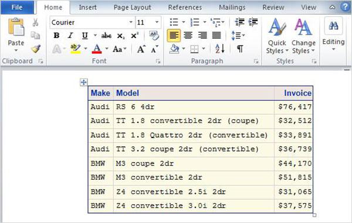Open font color dropdown arrow
Screen dimensions: 352x223
[107, 49]
